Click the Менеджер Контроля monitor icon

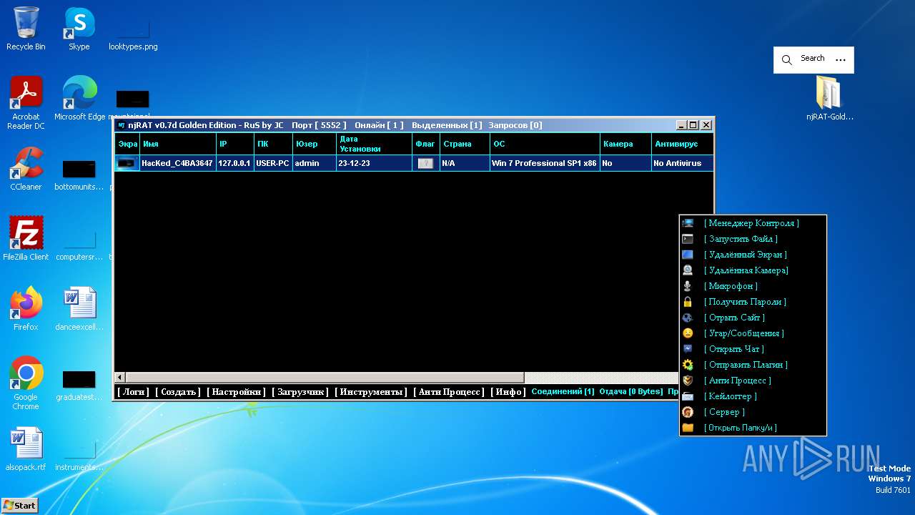[x=688, y=223]
